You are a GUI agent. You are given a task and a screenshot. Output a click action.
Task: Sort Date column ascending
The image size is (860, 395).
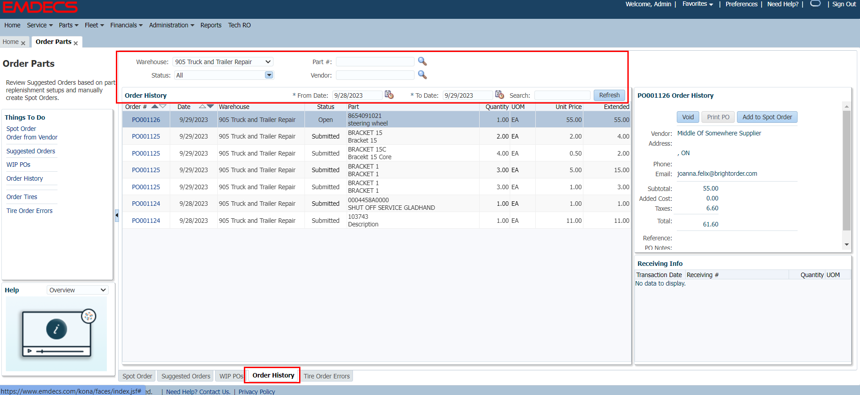click(203, 106)
